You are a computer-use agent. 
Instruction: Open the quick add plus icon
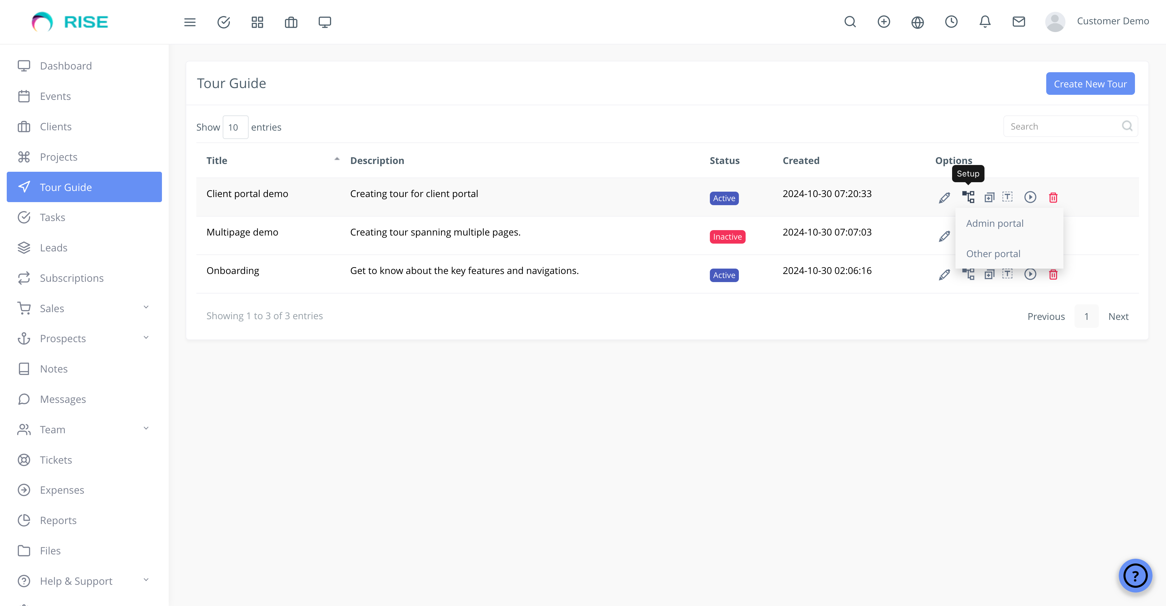click(884, 21)
